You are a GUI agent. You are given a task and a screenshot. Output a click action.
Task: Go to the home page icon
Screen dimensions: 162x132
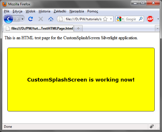[x=51, y=19]
